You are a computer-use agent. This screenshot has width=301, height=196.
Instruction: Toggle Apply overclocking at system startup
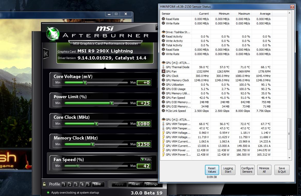point(48,193)
